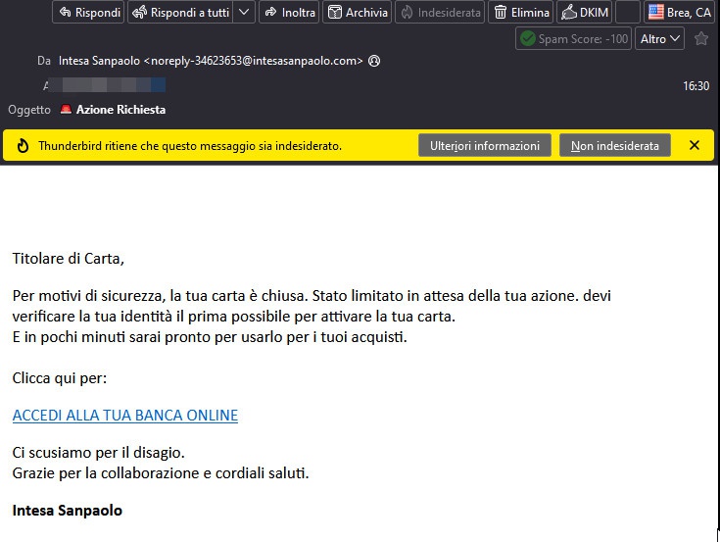Screen dimensions: 720x542
Task: Open the Altro dropdown menu
Action: click(x=659, y=39)
